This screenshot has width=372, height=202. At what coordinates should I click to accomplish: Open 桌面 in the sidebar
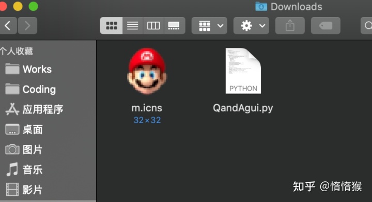pos(24,129)
